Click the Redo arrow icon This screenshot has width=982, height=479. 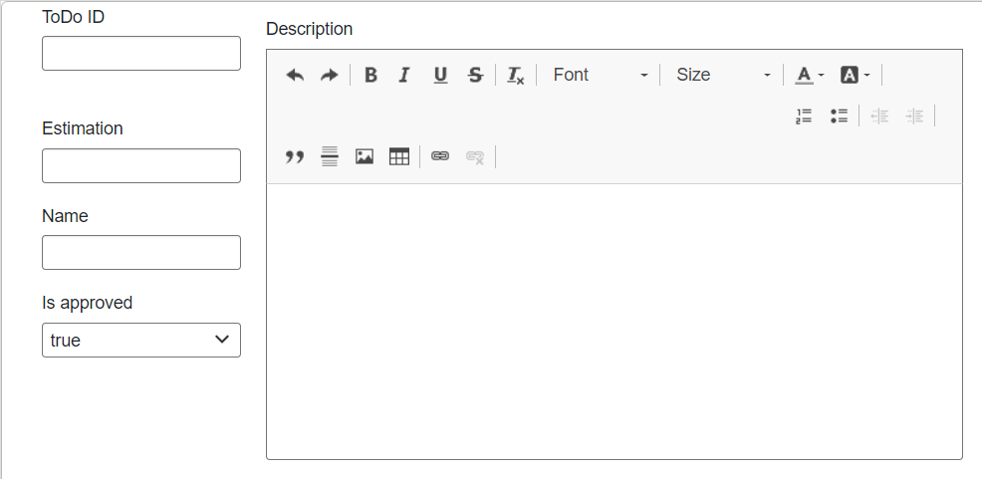(329, 76)
